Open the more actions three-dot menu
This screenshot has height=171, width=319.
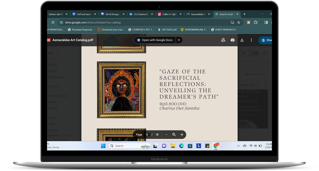click(251, 40)
